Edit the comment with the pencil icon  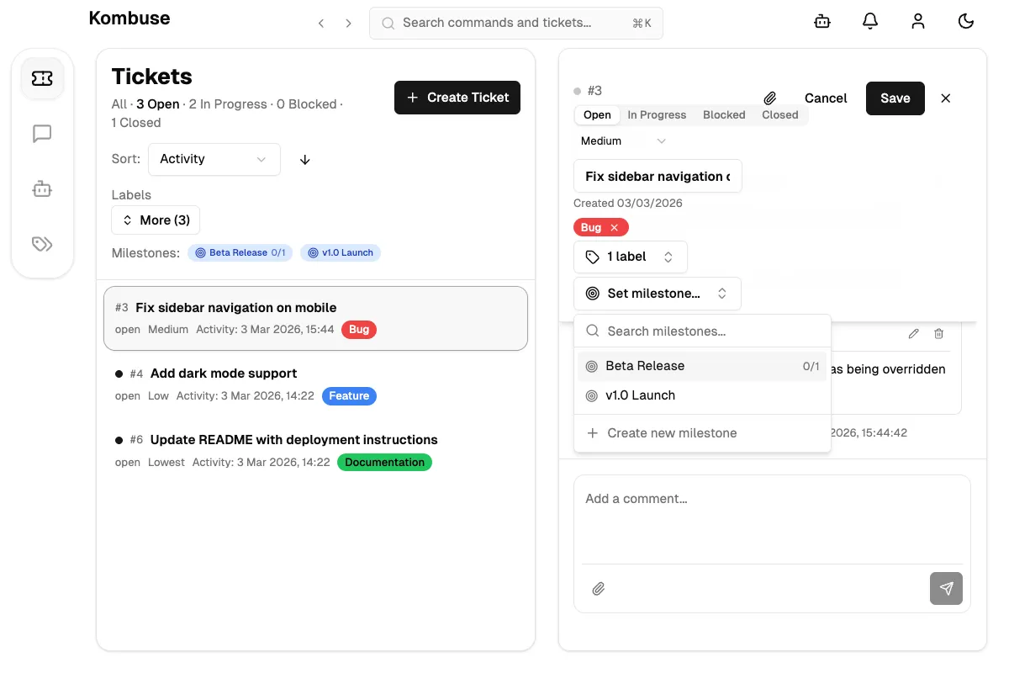pyautogui.click(x=913, y=333)
